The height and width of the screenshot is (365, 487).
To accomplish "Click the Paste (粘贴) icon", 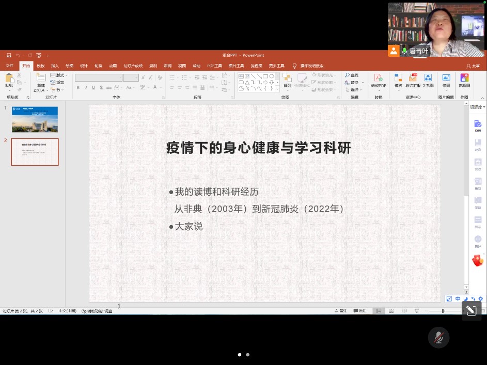I will (9, 78).
